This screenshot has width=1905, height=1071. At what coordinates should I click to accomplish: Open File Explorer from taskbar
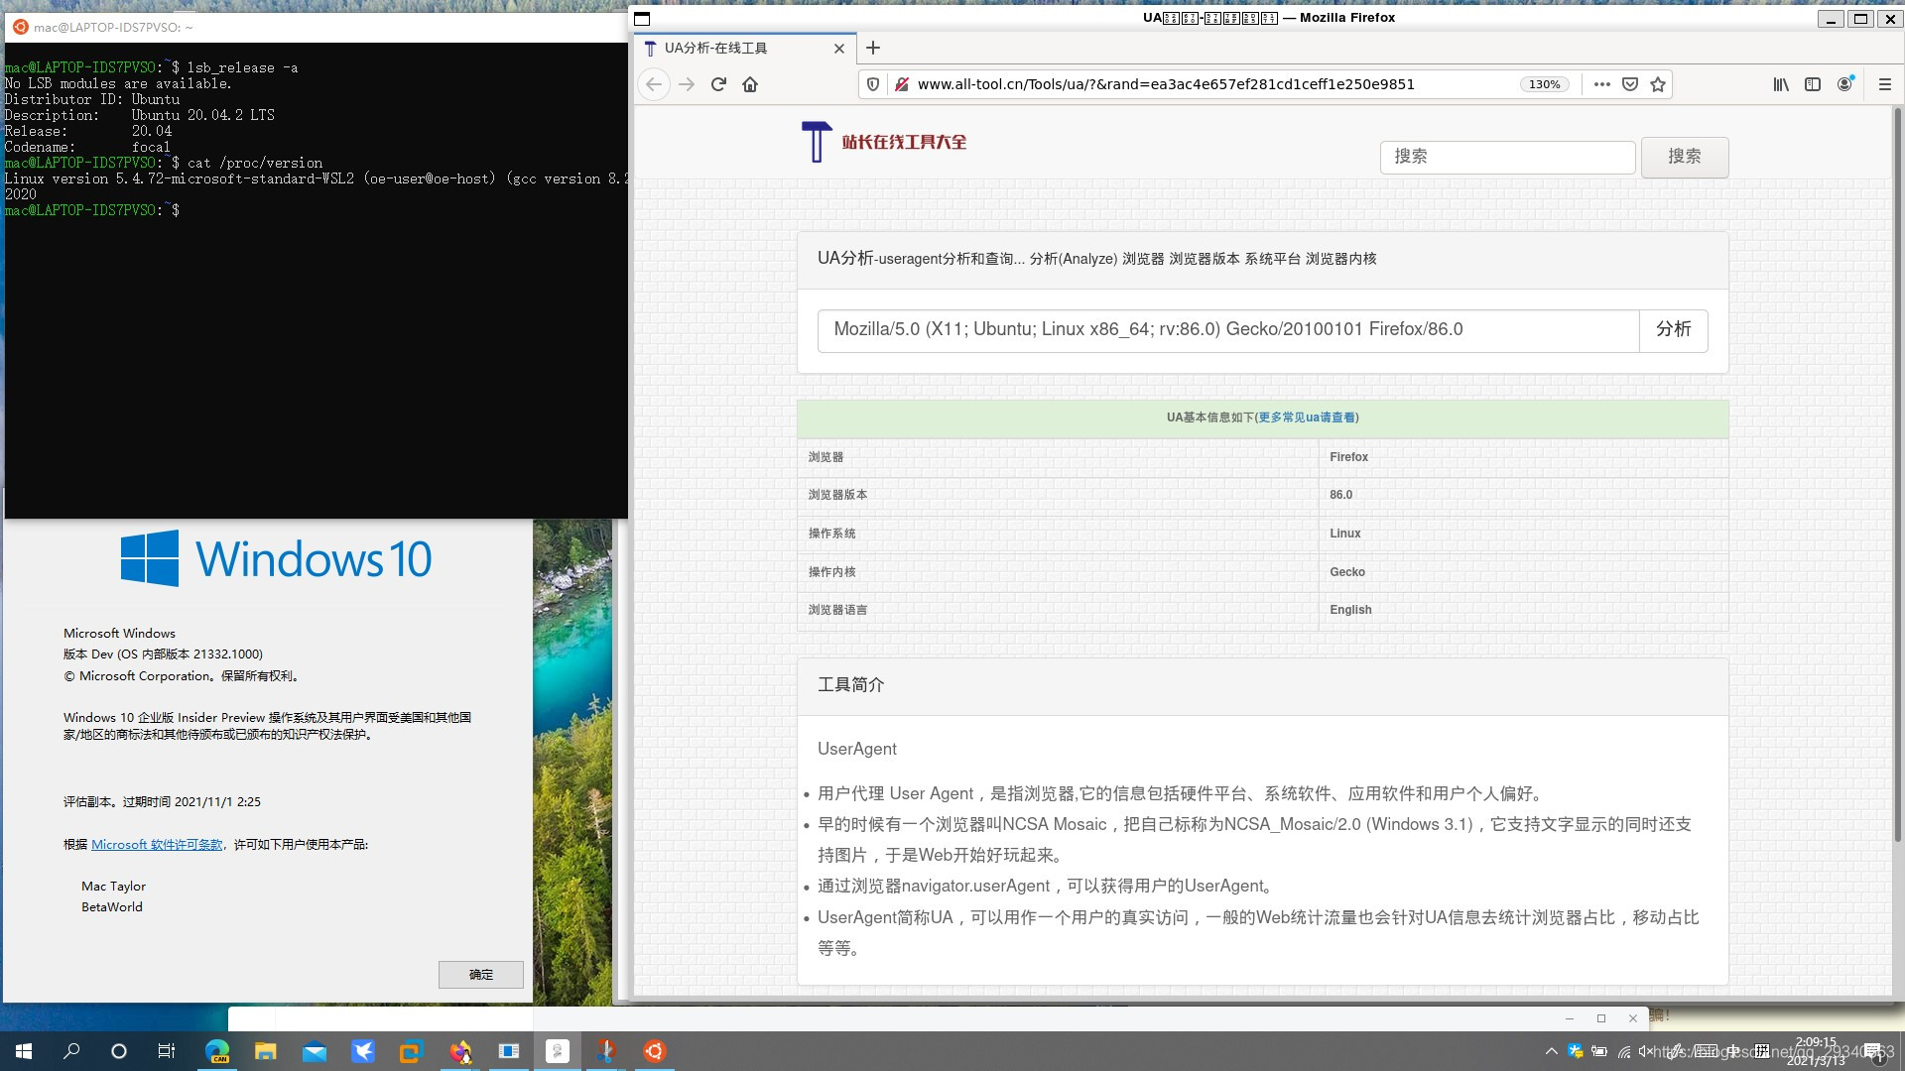[266, 1051]
